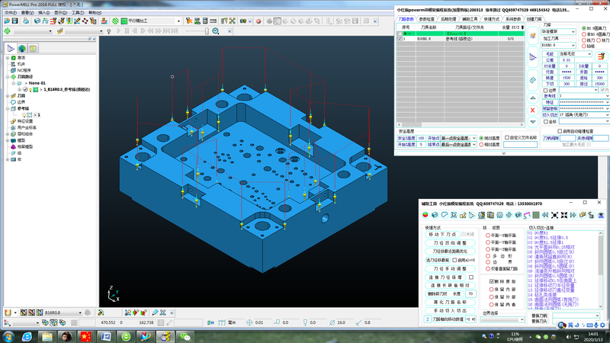Open the 毛坯 dropdown showing 当前毛坯
Viewport: 610px width, 343px height.
tap(576, 54)
